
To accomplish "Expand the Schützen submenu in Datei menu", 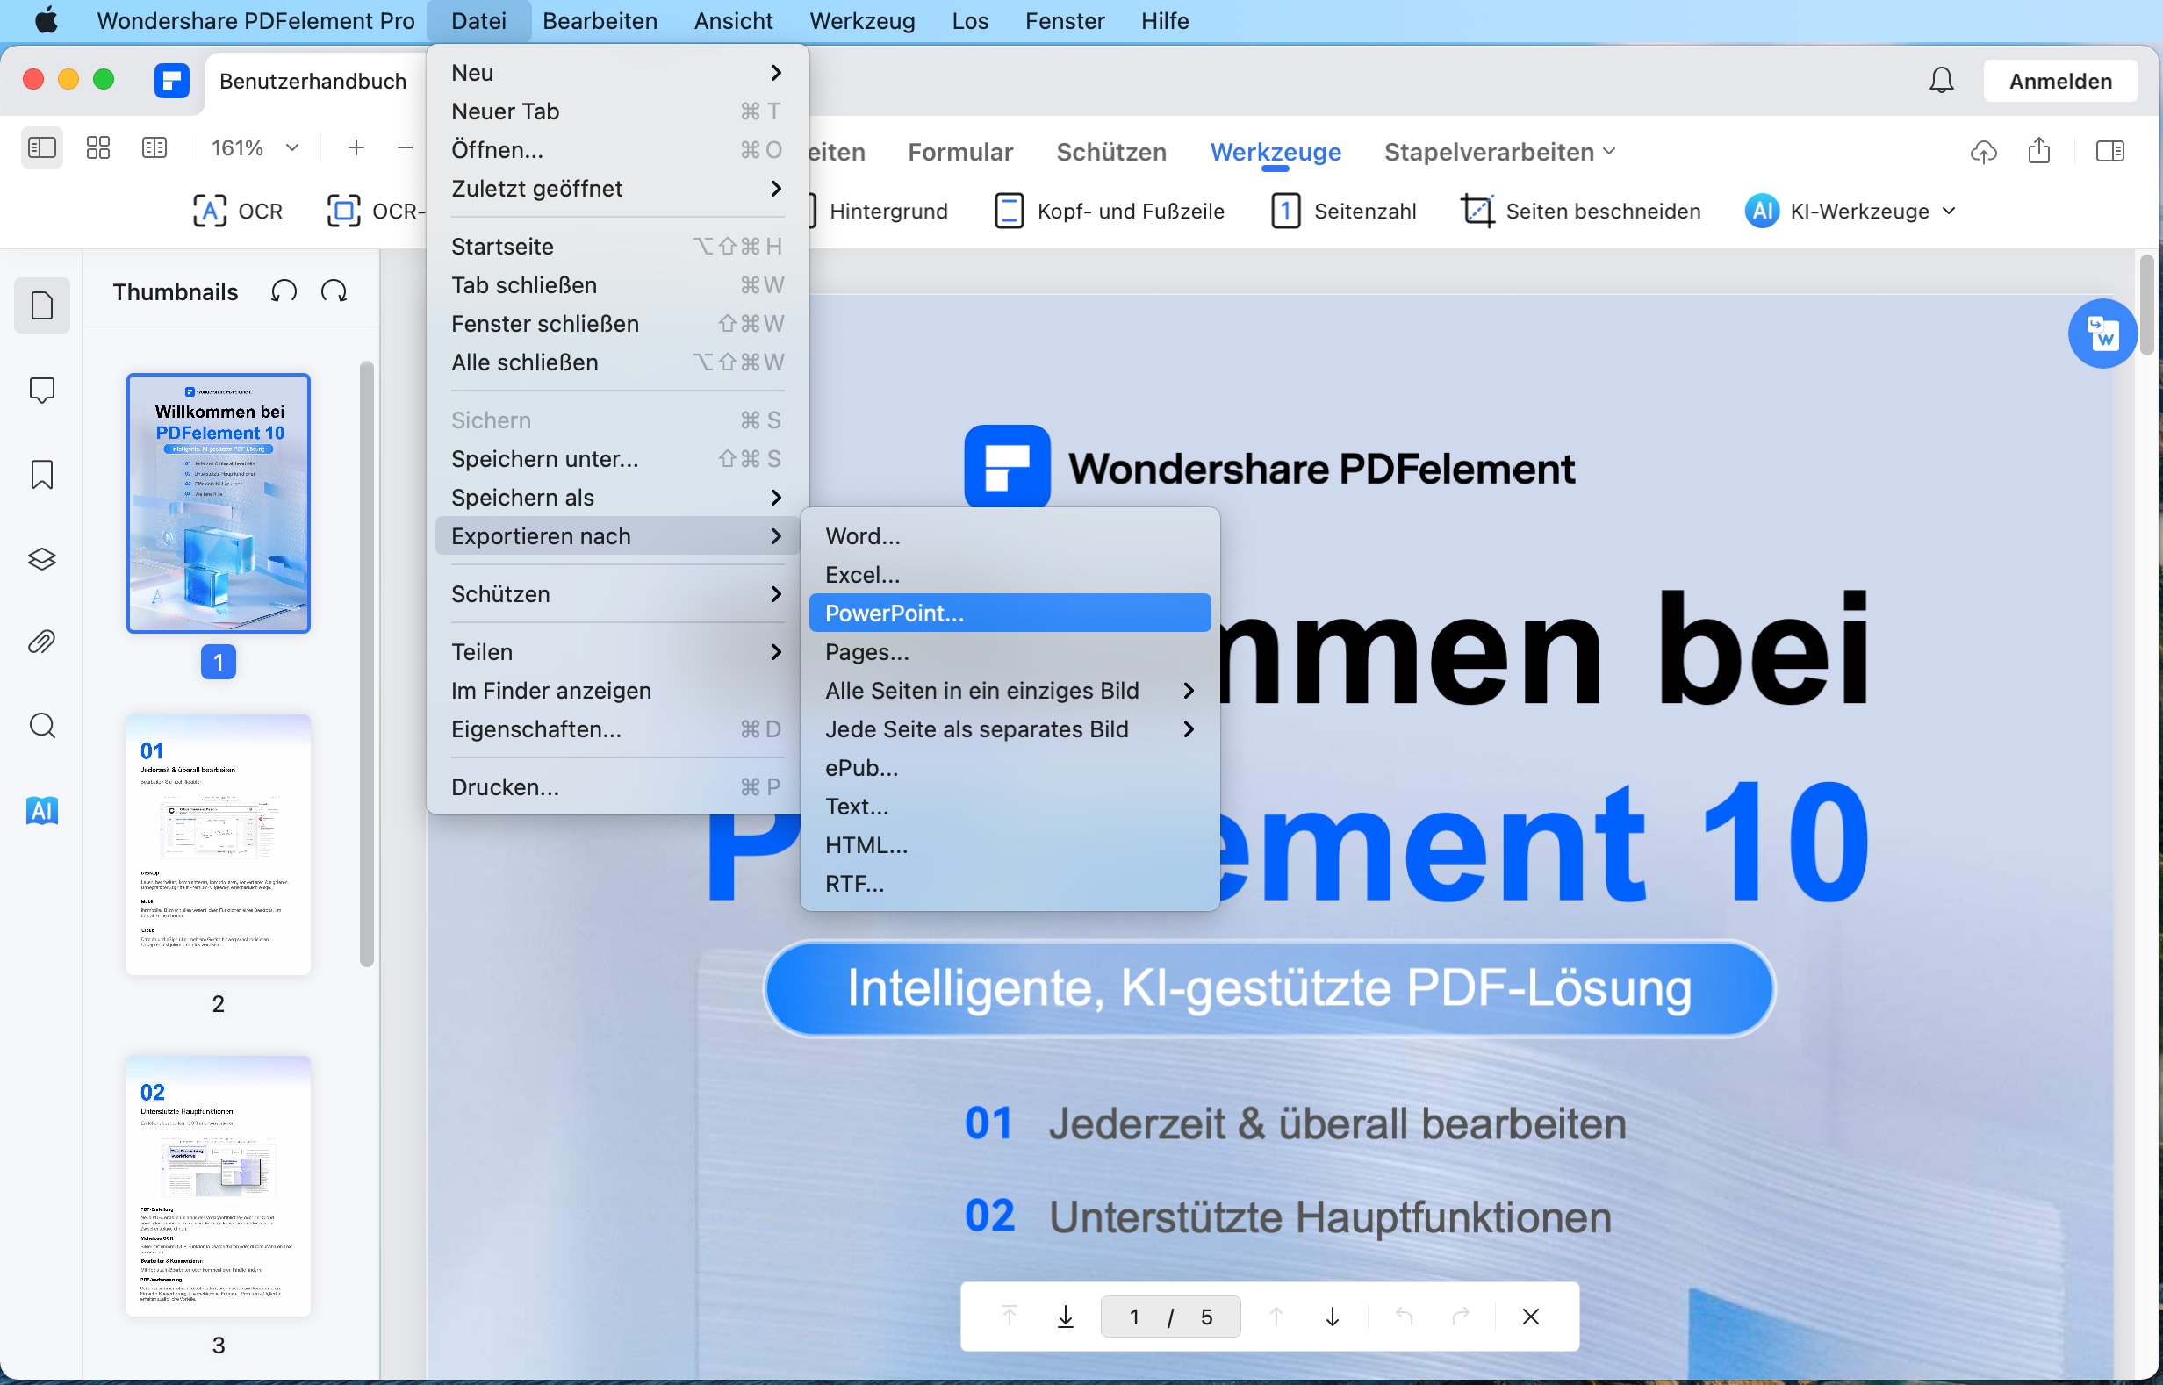I will pos(617,594).
